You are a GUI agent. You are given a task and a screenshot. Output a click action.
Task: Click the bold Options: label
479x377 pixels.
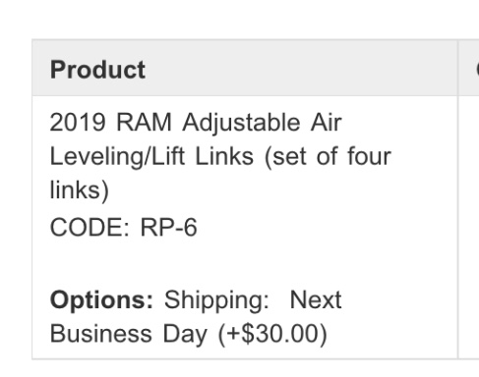point(101,300)
